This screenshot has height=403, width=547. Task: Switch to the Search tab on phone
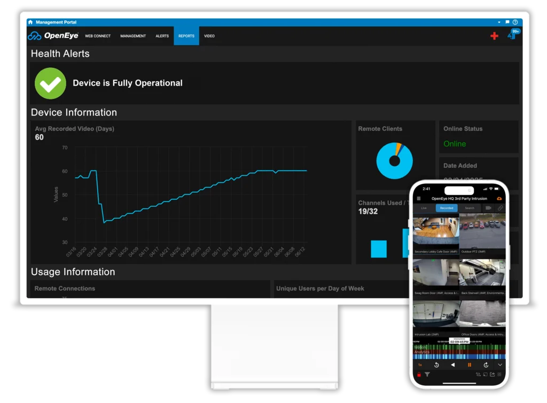(x=469, y=208)
